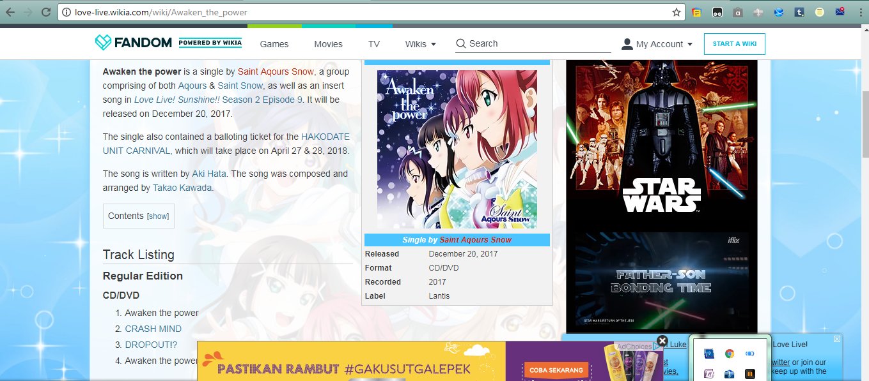Open OneNote icon in tray popup
This screenshot has width=869, height=381.
(709, 373)
